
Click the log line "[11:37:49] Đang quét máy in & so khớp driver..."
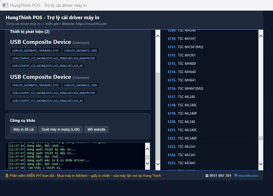pyautogui.click(x=49, y=160)
